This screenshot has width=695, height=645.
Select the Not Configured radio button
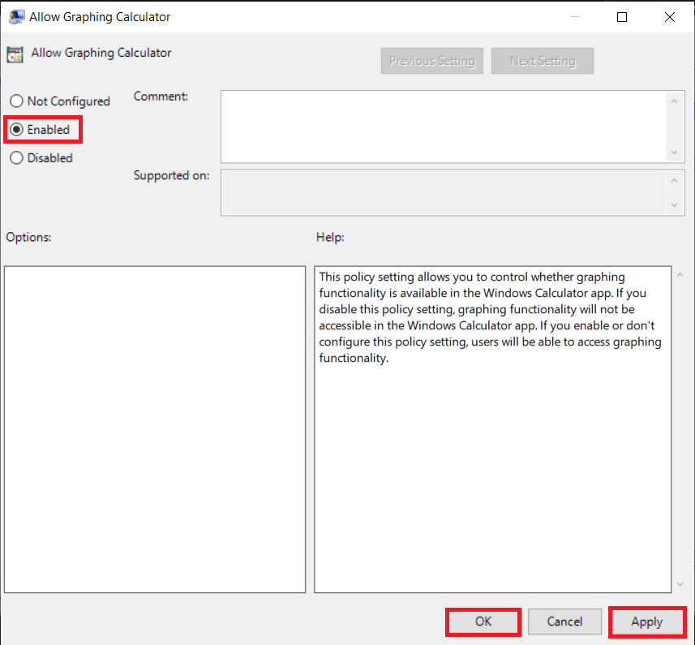[x=16, y=101]
